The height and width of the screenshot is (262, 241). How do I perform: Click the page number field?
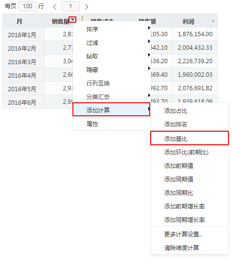[x=71, y=6]
